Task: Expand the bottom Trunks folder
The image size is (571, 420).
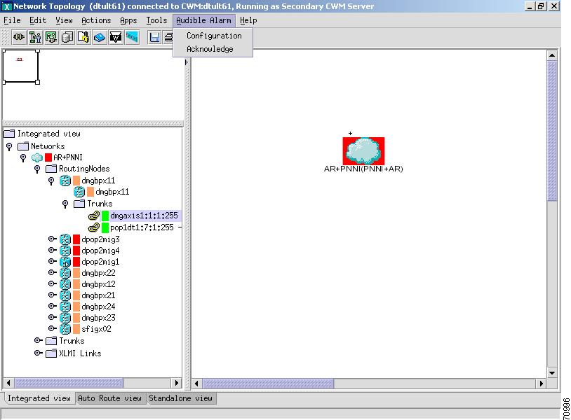Action: (39, 340)
